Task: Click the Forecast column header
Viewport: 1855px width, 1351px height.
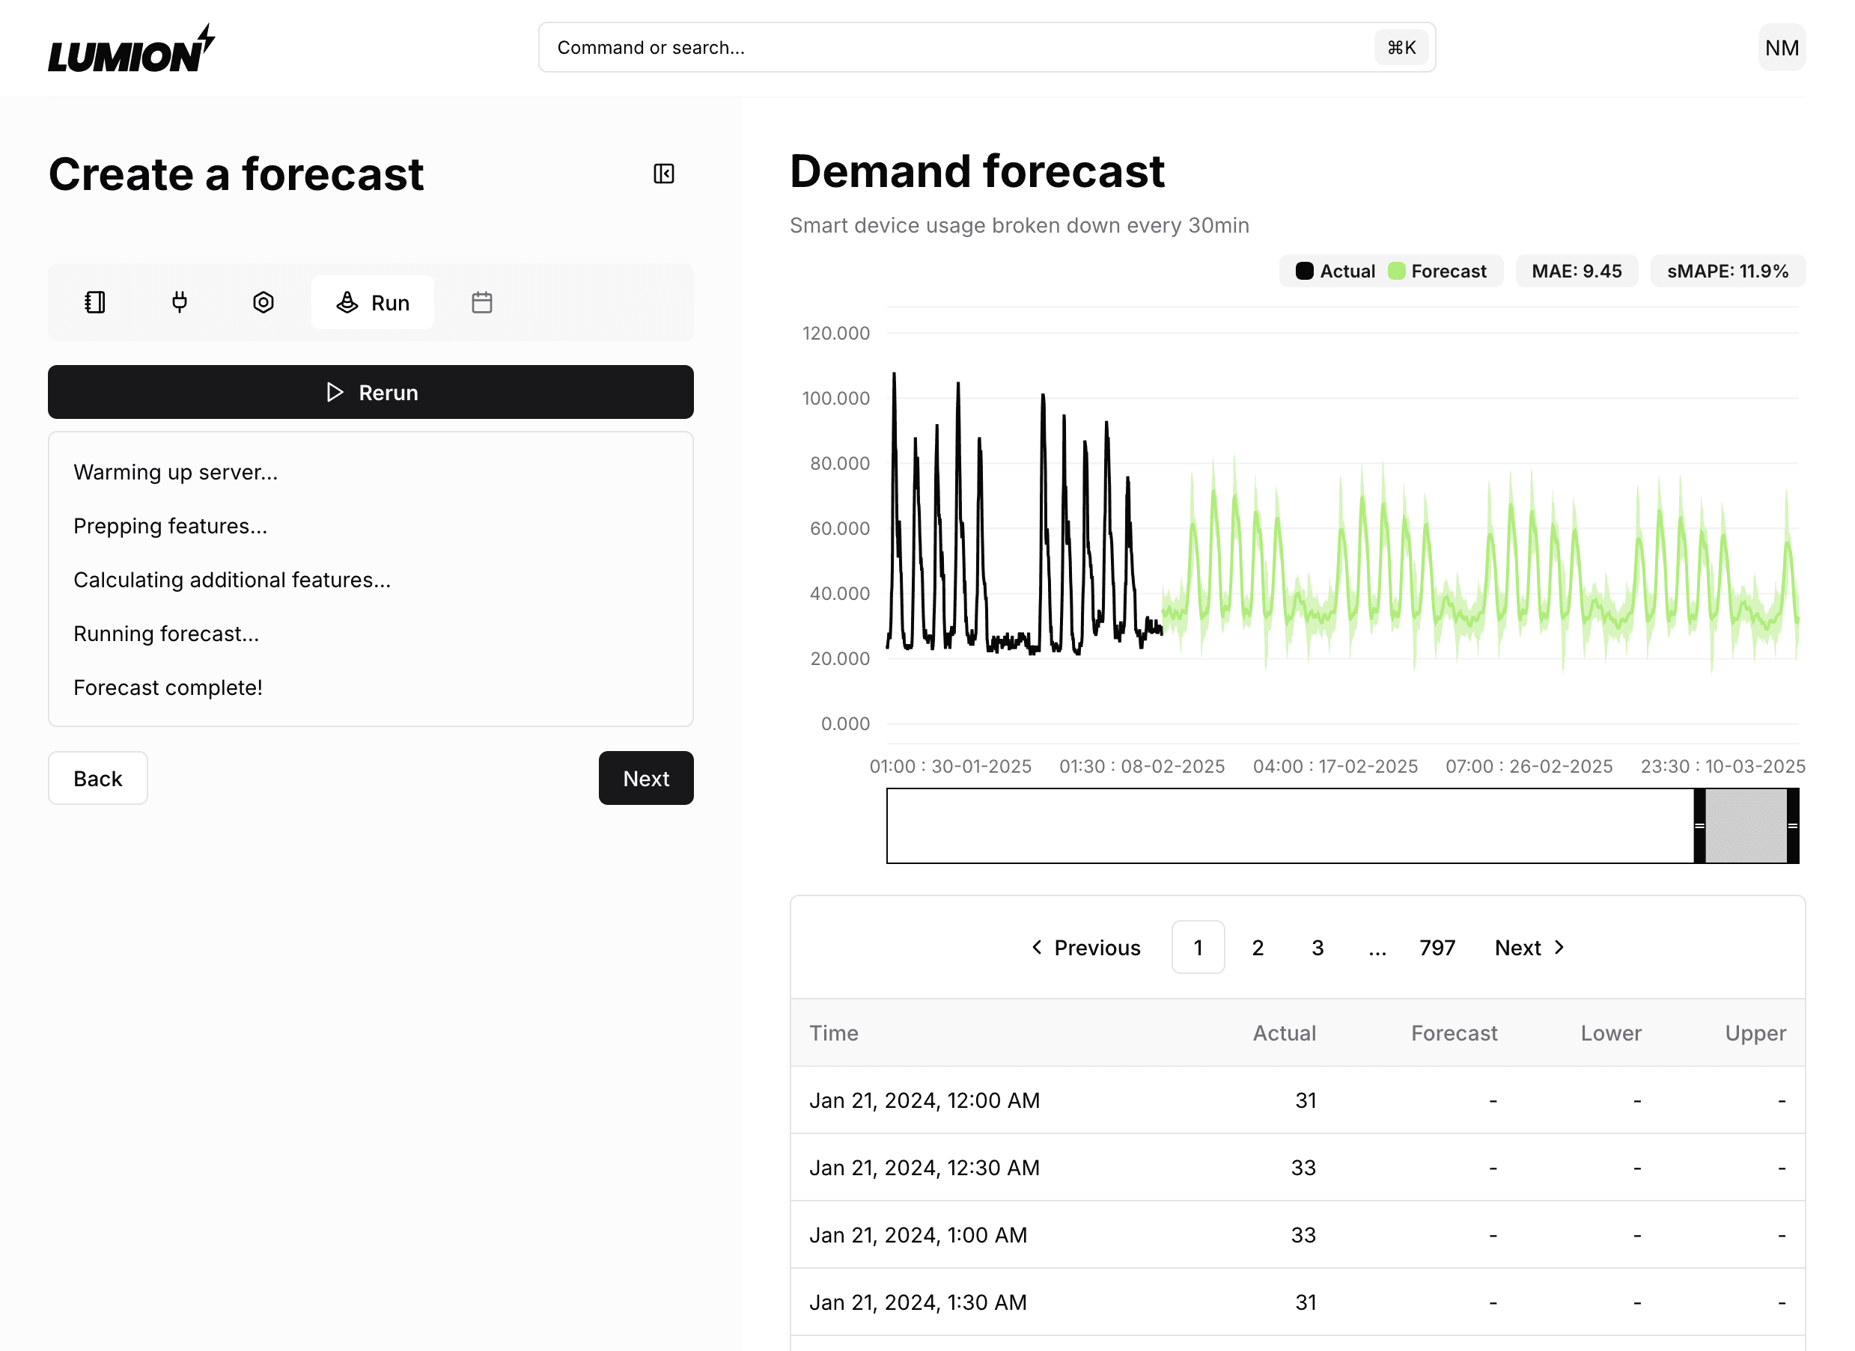Action: 1455,1034
